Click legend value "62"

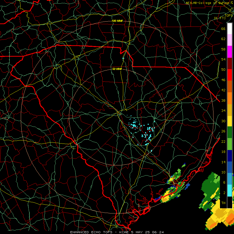point(223,39)
